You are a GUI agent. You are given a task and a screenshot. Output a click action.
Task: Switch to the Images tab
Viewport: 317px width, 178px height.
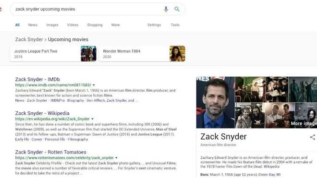52,25
